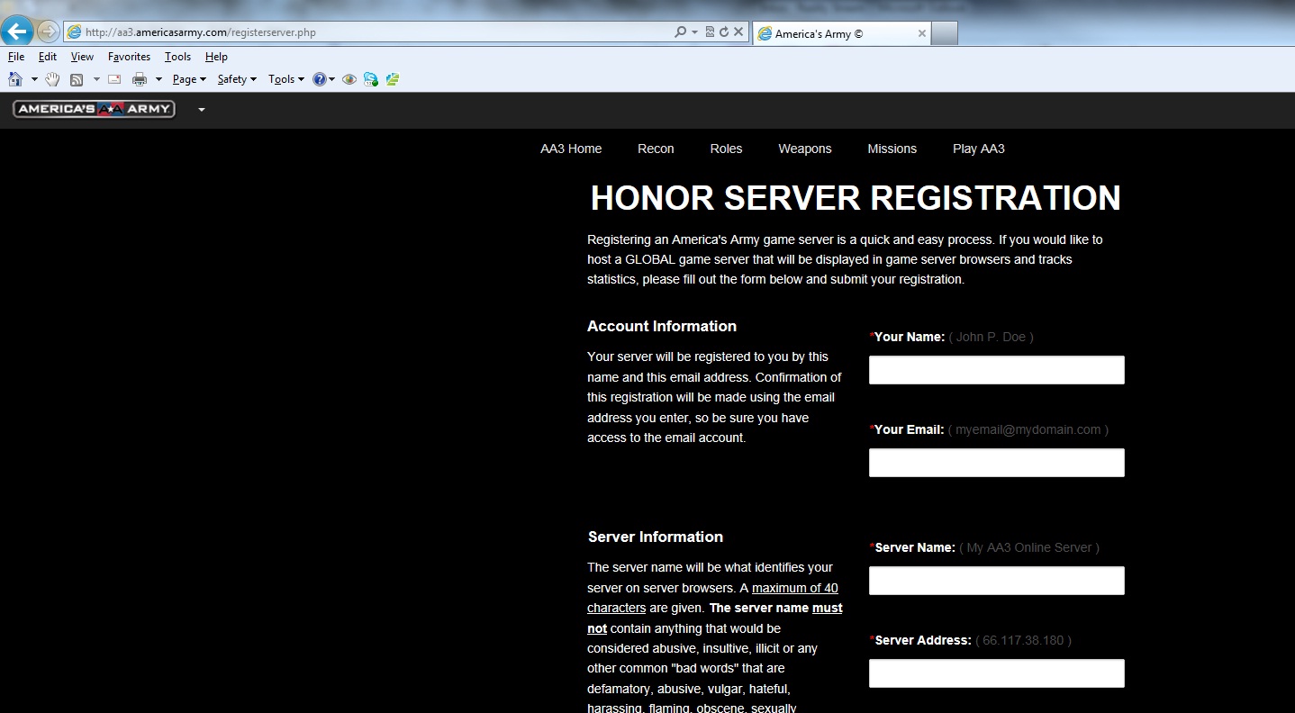Open the Missions navigation link

click(892, 149)
